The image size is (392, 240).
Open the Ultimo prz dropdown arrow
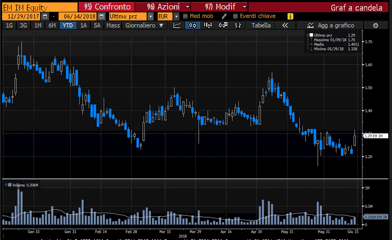click(x=150, y=16)
